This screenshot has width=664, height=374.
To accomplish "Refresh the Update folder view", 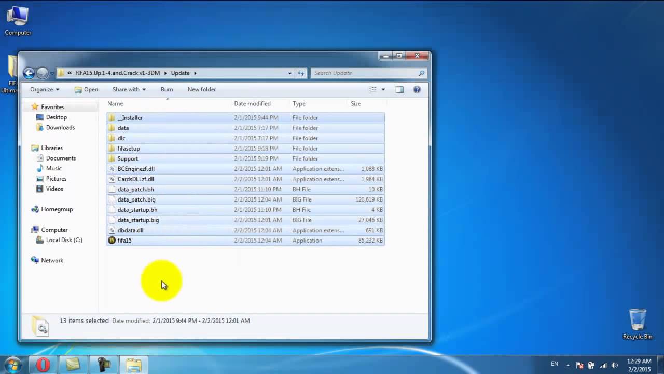I will (301, 73).
